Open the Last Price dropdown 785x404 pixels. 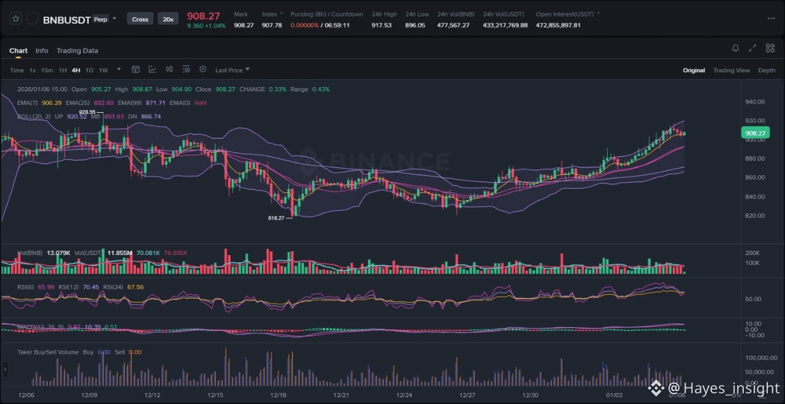(232, 71)
